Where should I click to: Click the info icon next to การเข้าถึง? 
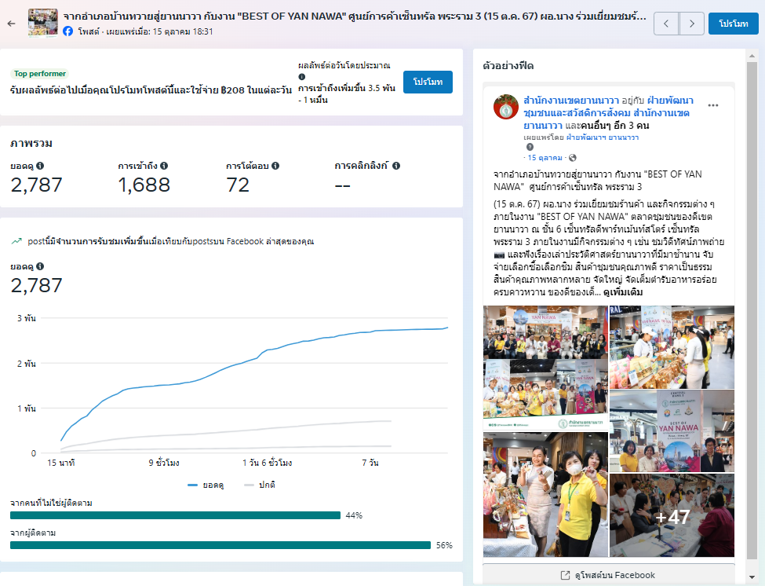pos(164,167)
